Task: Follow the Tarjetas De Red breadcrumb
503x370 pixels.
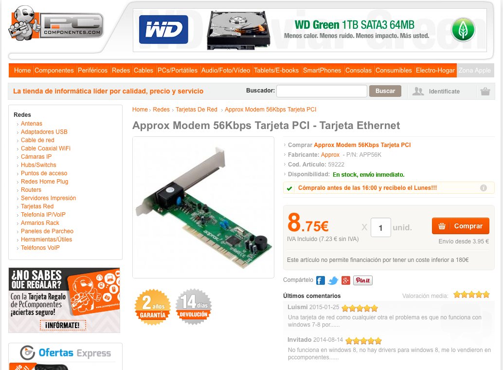Action: pos(197,110)
